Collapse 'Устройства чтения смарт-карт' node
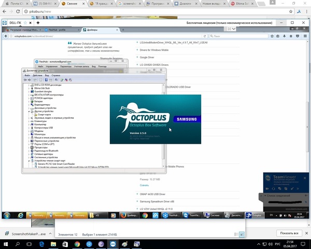311x249 pixels. coord(29,161)
